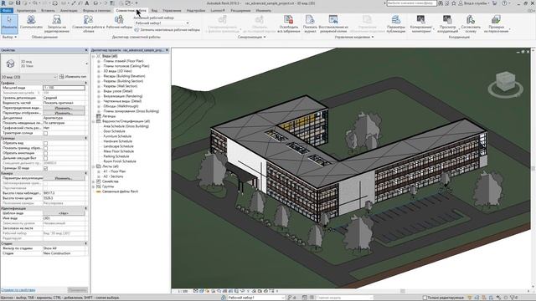The image size is (536, 301).
Task: Open the Communicator tool
Action: click(31, 23)
